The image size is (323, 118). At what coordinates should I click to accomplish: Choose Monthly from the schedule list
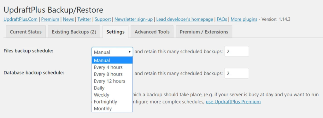pos(112,109)
